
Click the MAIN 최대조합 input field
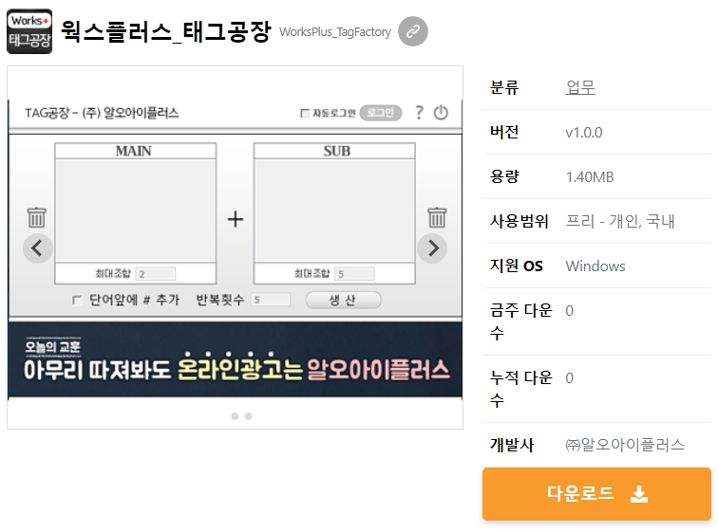pos(156,274)
